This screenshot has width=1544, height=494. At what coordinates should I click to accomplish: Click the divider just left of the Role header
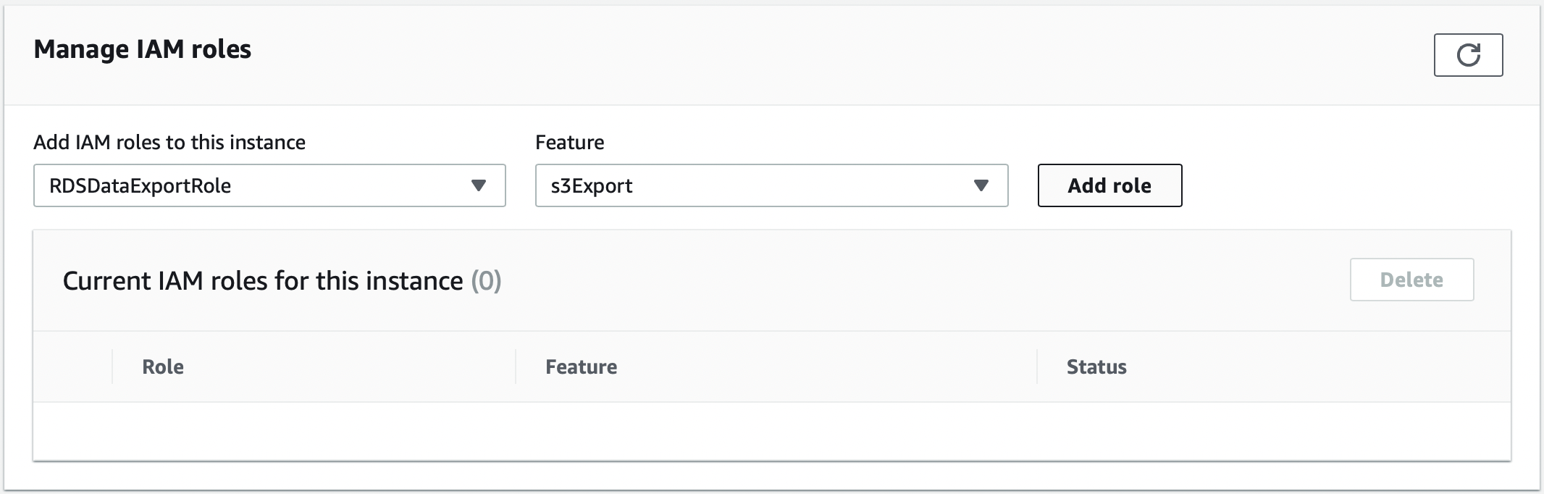click(x=112, y=367)
